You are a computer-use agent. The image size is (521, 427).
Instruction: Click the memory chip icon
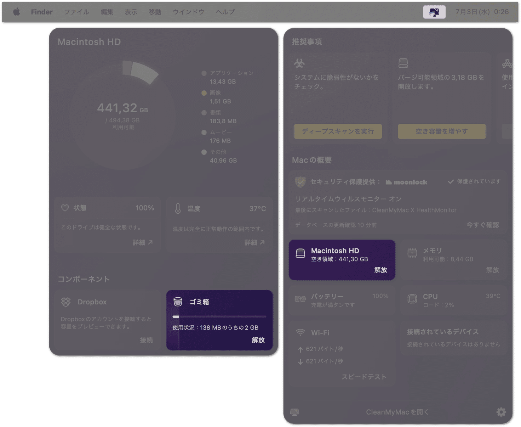coord(412,253)
